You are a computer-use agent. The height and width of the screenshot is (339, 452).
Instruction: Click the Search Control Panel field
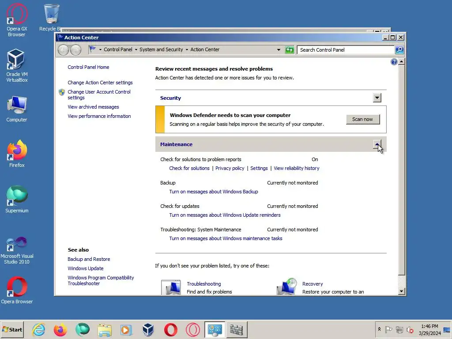pos(346,50)
